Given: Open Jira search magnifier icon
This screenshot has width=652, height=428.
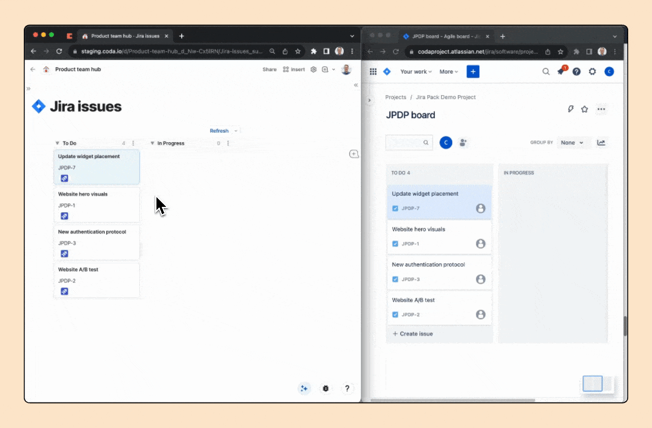Looking at the screenshot, I should click(546, 71).
